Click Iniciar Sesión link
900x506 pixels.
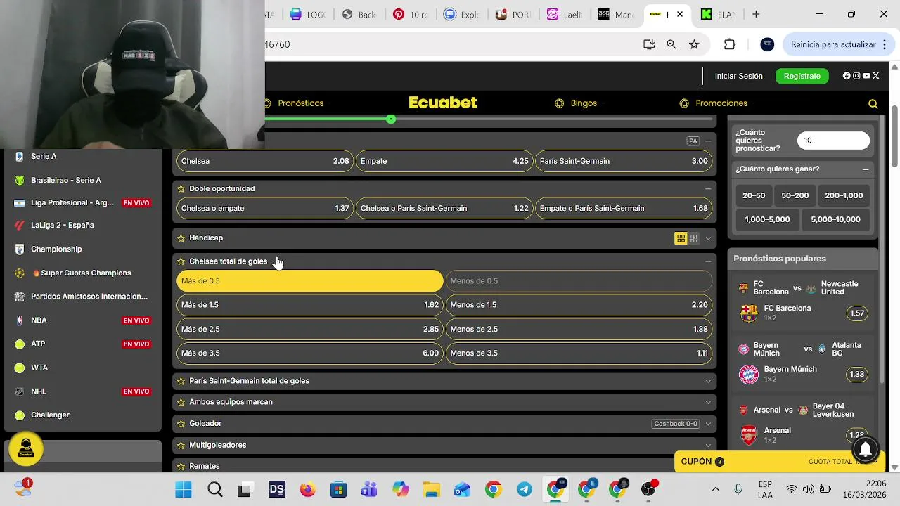pyautogui.click(x=738, y=76)
